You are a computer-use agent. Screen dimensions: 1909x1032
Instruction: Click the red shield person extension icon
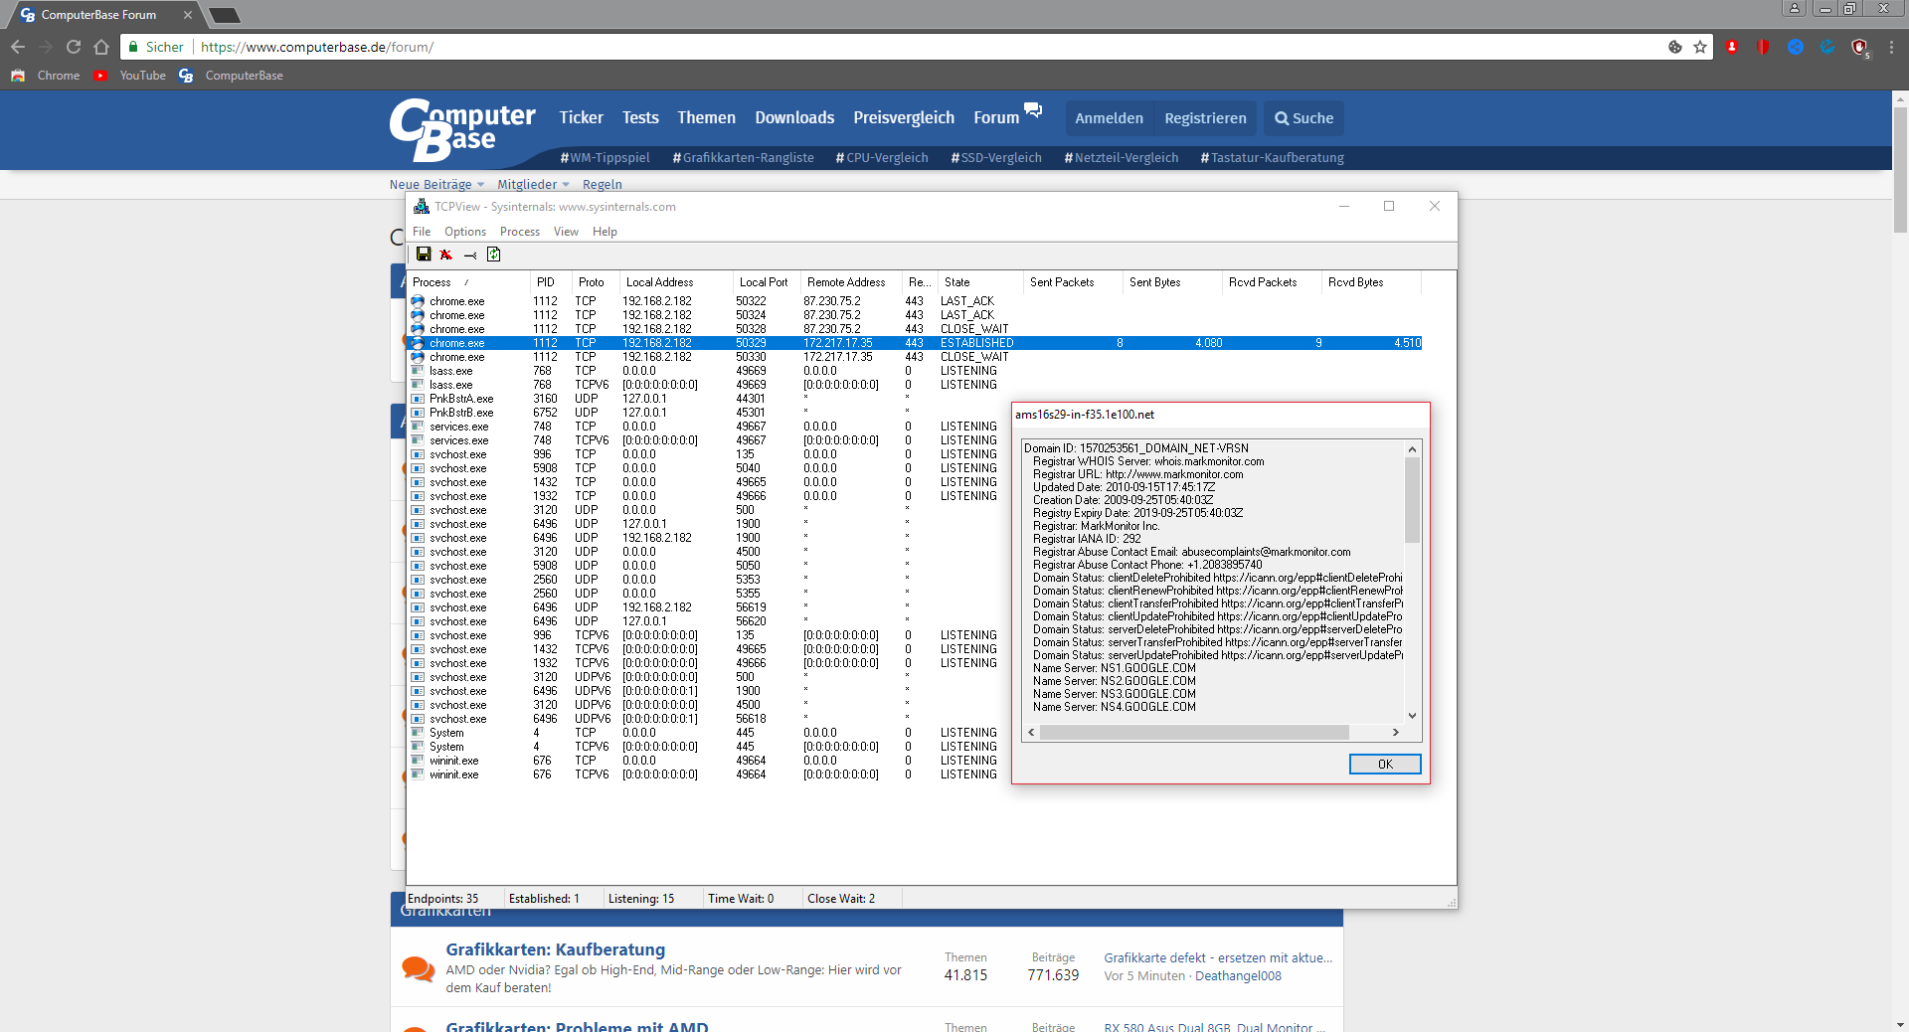point(1732,47)
